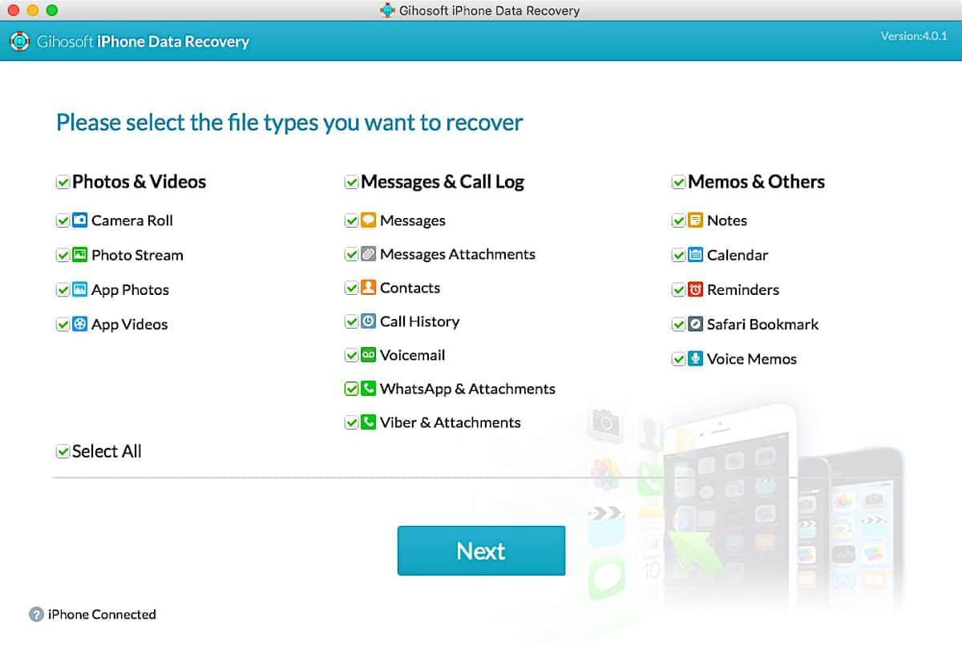The height and width of the screenshot is (646, 962).
Task: Click the Reminders red alarm icon
Action: (695, 289)
